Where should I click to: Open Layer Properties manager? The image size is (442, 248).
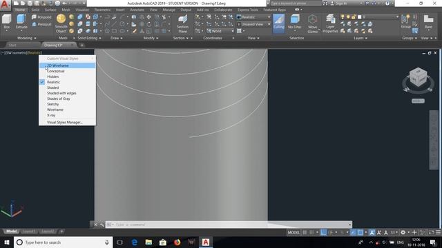click(x=330, y=24)
